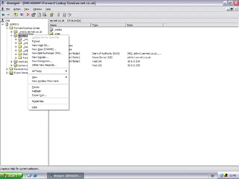
Task: Sort by the Data column header
Action: tap(145, 25)
